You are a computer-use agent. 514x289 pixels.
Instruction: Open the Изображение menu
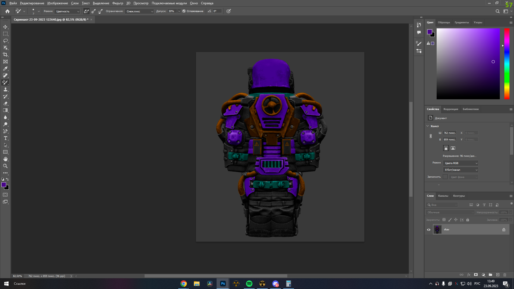pyautogui.click(x=58, y=3)
